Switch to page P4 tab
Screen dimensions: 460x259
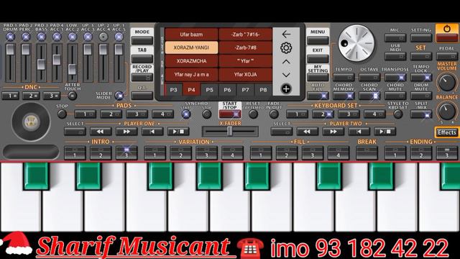pyautogui.click(x=191, y=89)
